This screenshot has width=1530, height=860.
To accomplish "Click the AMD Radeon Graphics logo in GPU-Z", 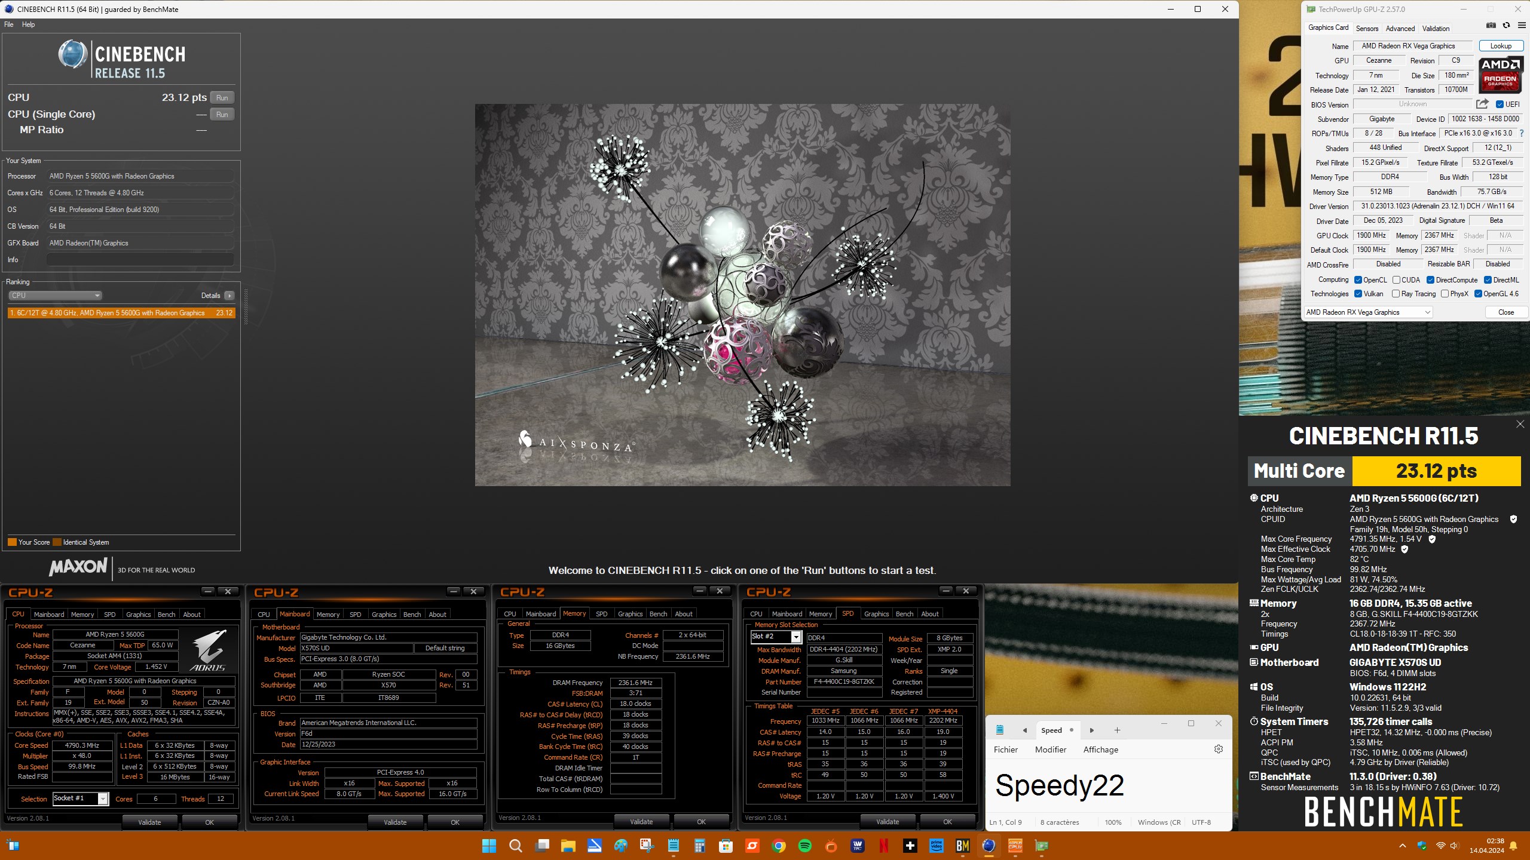I will click(1501, 75).
